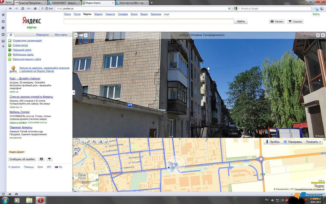Click the home icon tab in sidebar
This screenshot has width=326, height=204.
11,35
